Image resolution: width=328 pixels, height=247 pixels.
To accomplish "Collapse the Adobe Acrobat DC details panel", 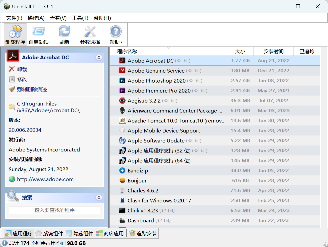I will click(x=99, y=58).
